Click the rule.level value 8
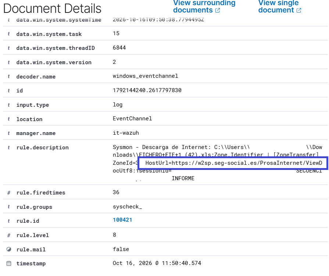Image resolution: width=329 pixels, height=276 pixels. (x=114, y=235)
